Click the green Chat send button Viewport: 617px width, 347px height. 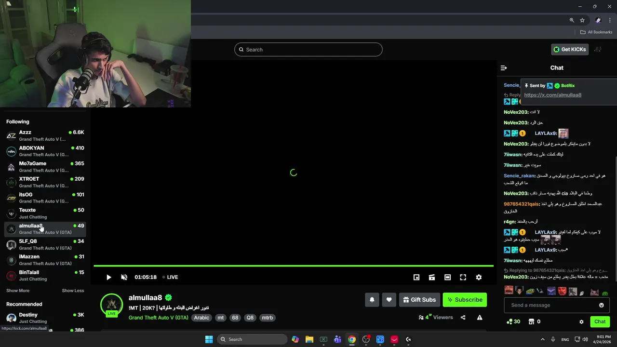(x=600, y=321)
